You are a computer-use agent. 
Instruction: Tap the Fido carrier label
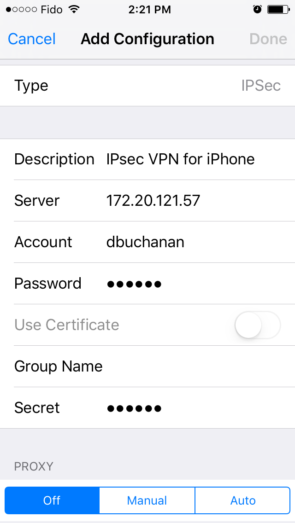tap(52, 10)
